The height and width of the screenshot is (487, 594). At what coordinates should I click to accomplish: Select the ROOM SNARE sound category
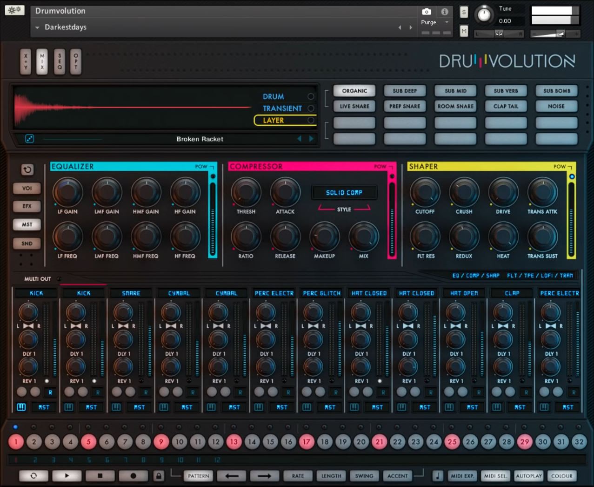[x=455, y=106]
